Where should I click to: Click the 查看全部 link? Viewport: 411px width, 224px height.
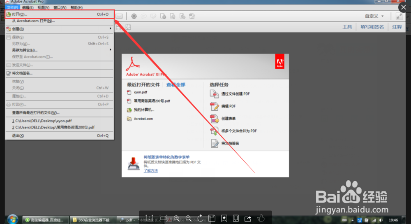[x=176, y=84]
